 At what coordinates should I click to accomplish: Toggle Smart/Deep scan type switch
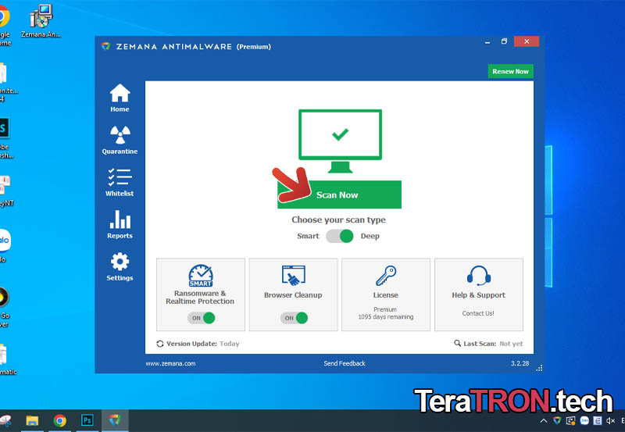point(340,236)
